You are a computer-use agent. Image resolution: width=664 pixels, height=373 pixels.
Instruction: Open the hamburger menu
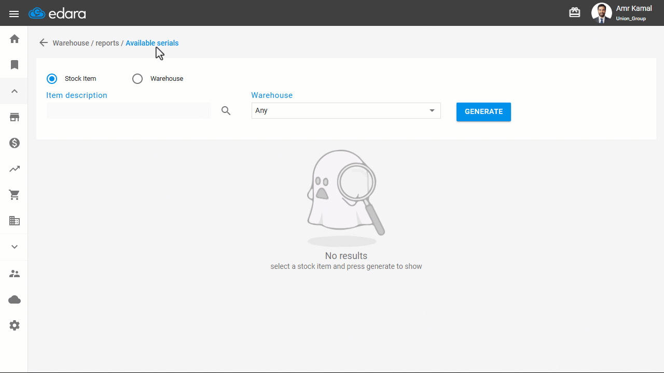[14, 14]
